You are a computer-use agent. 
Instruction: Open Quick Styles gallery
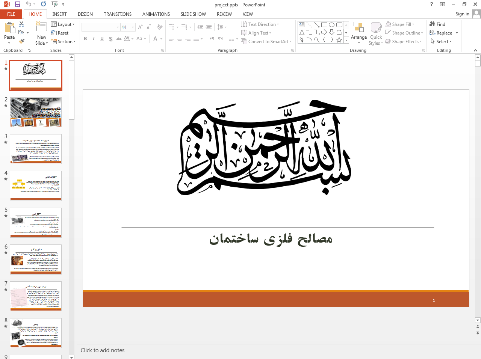pyautogui.click(x=376, y=33)
